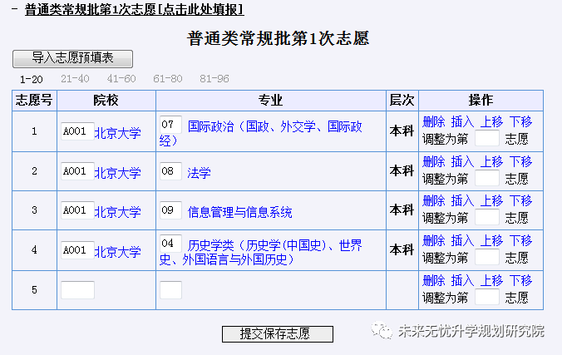Image resolution: width=562 pixels, height=355 pixels.
Task: Click empty school code field in row 5
Action: (77, 290)
